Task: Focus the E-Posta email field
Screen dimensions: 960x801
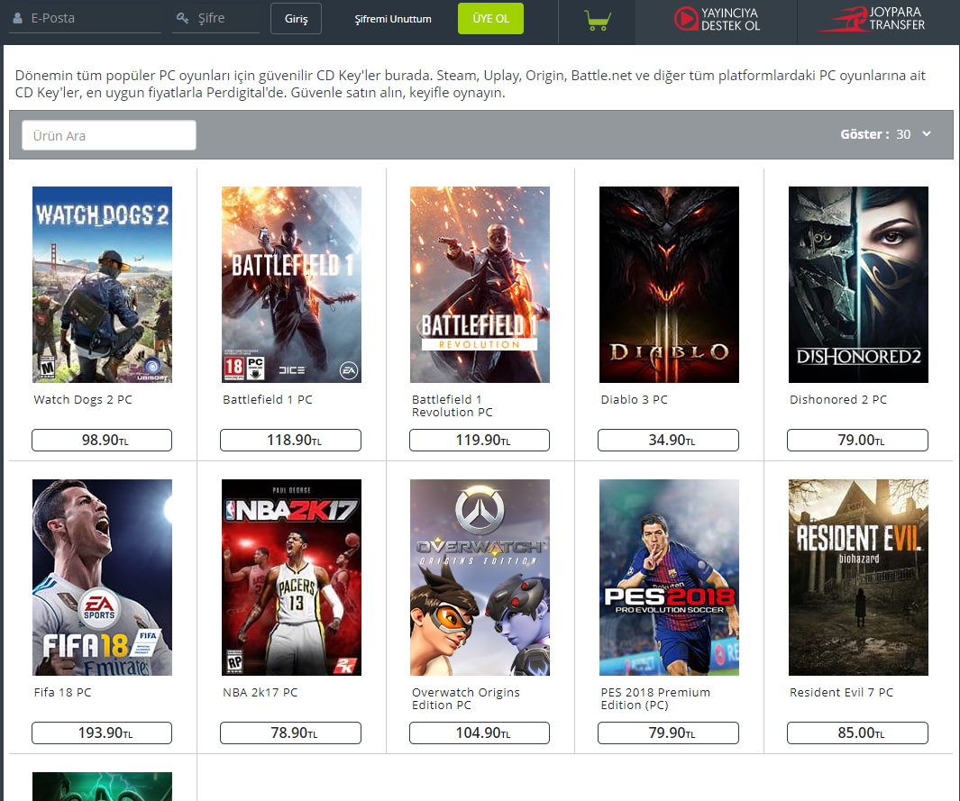Action: point(85,18)
